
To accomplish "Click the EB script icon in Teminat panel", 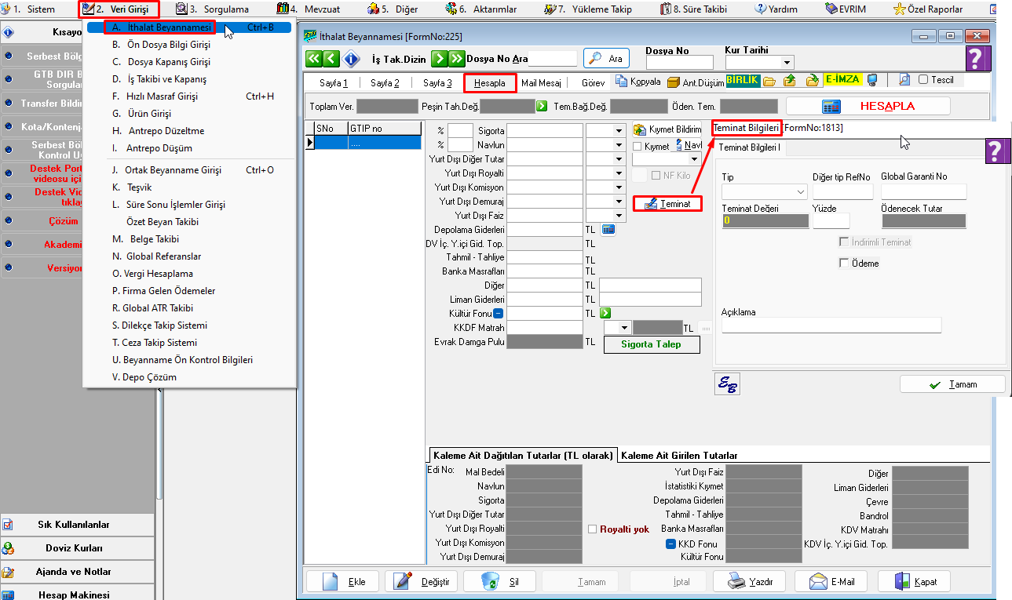I will 727,384.
